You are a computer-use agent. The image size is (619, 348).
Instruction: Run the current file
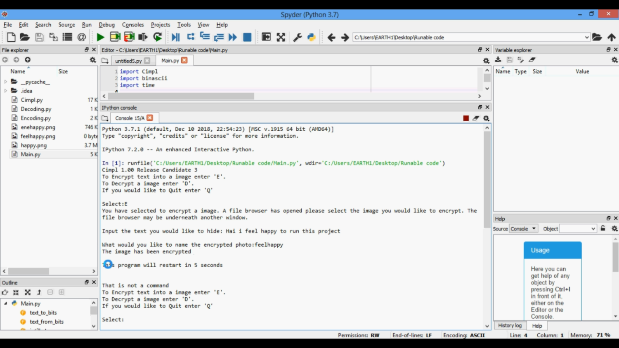tap(100, 37)
